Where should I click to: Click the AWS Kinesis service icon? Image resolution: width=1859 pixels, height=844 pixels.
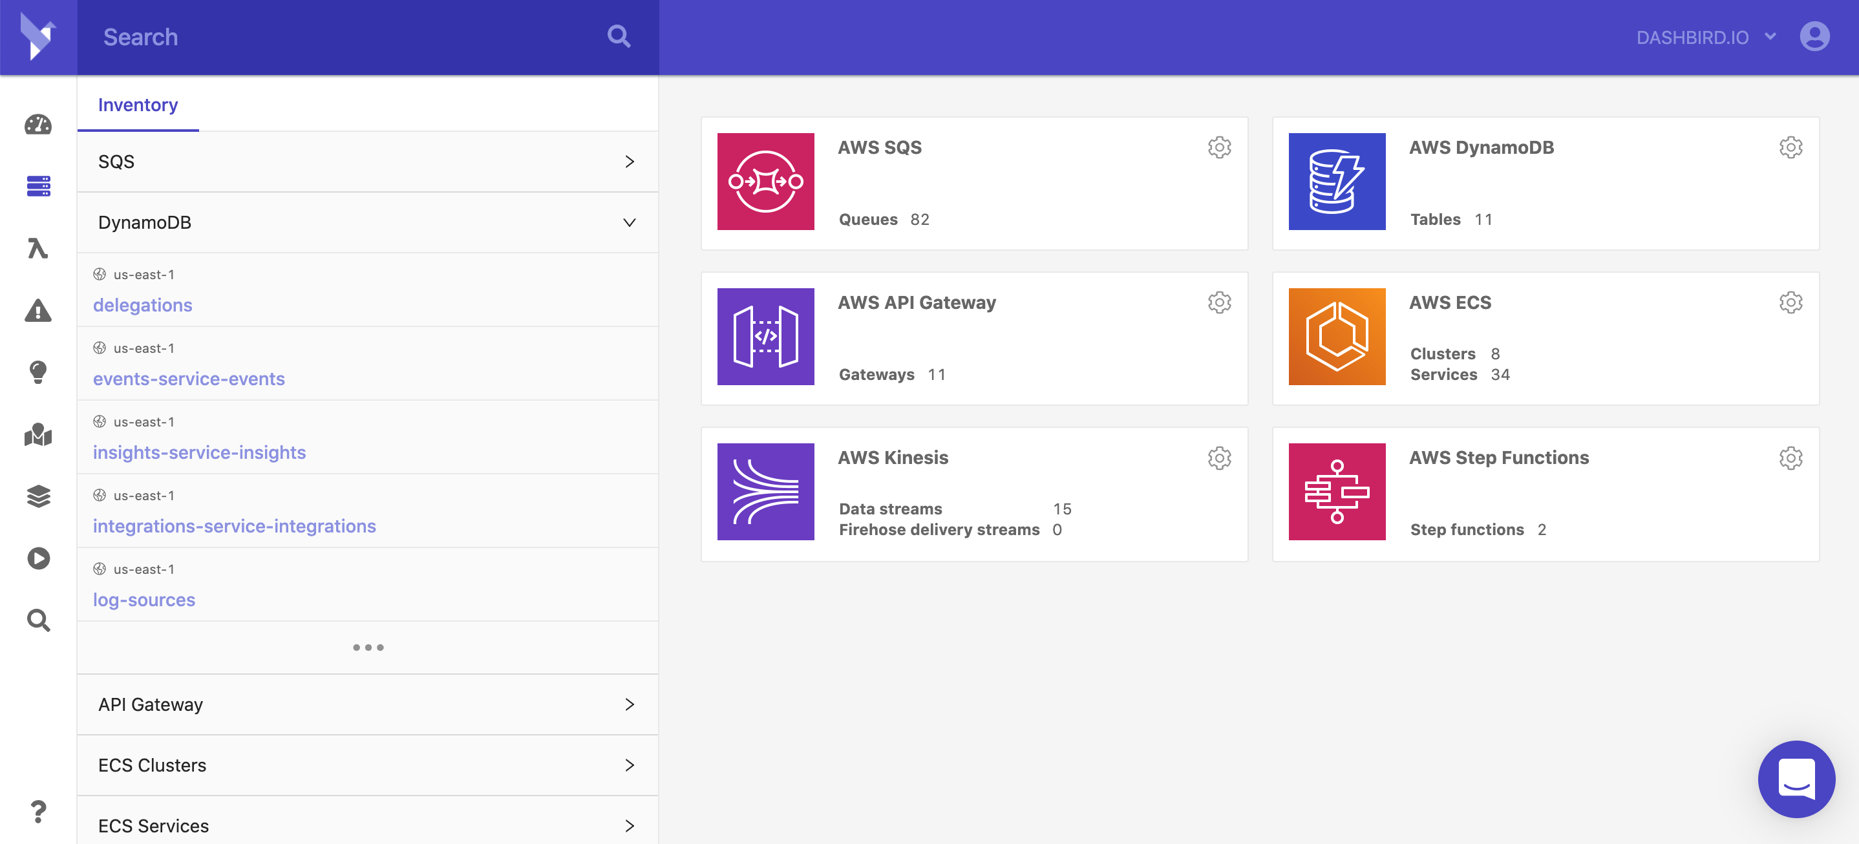click(x=767, y=492)
